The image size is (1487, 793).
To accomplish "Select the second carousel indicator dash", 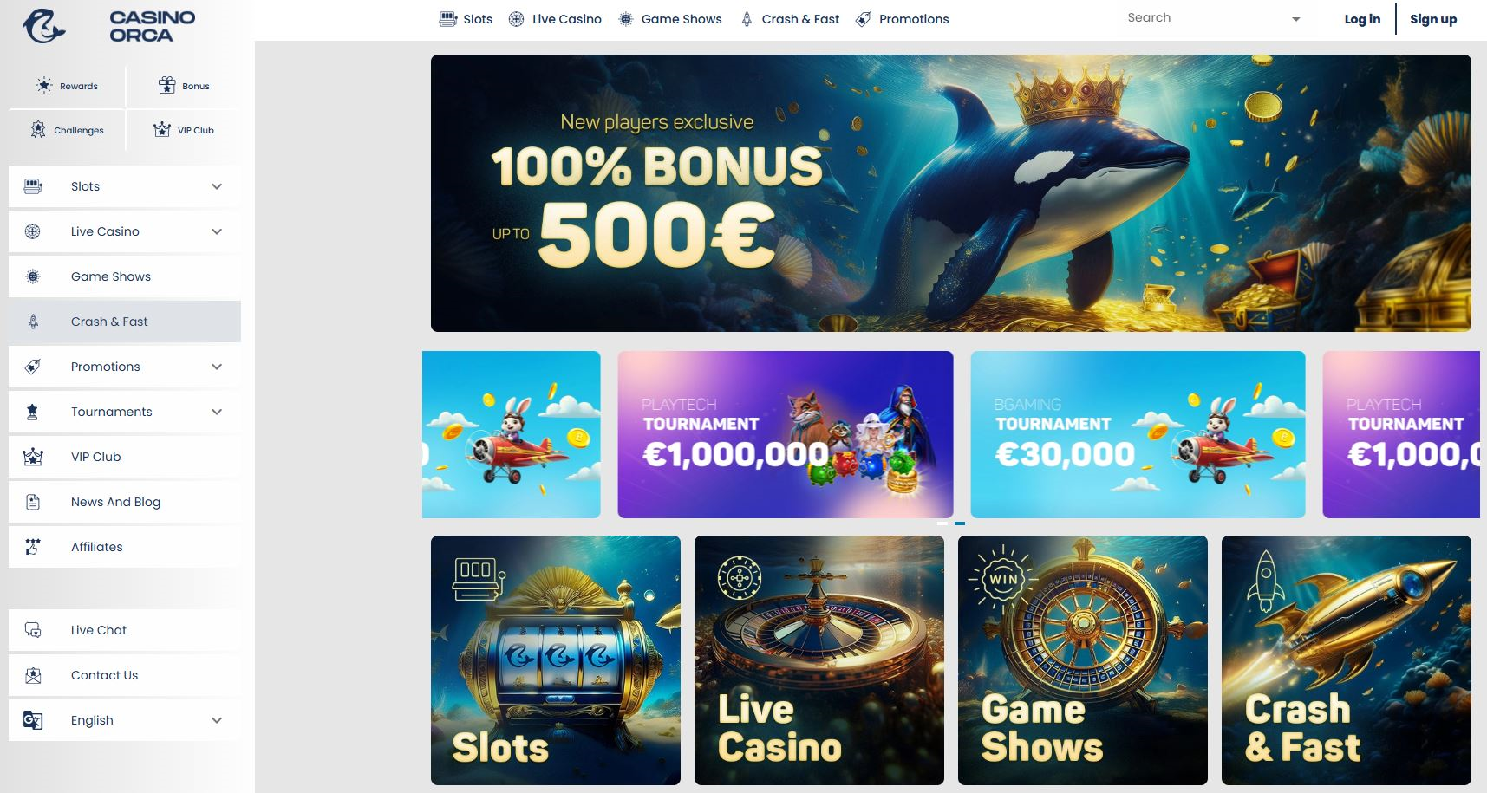I will coord(960,523).
